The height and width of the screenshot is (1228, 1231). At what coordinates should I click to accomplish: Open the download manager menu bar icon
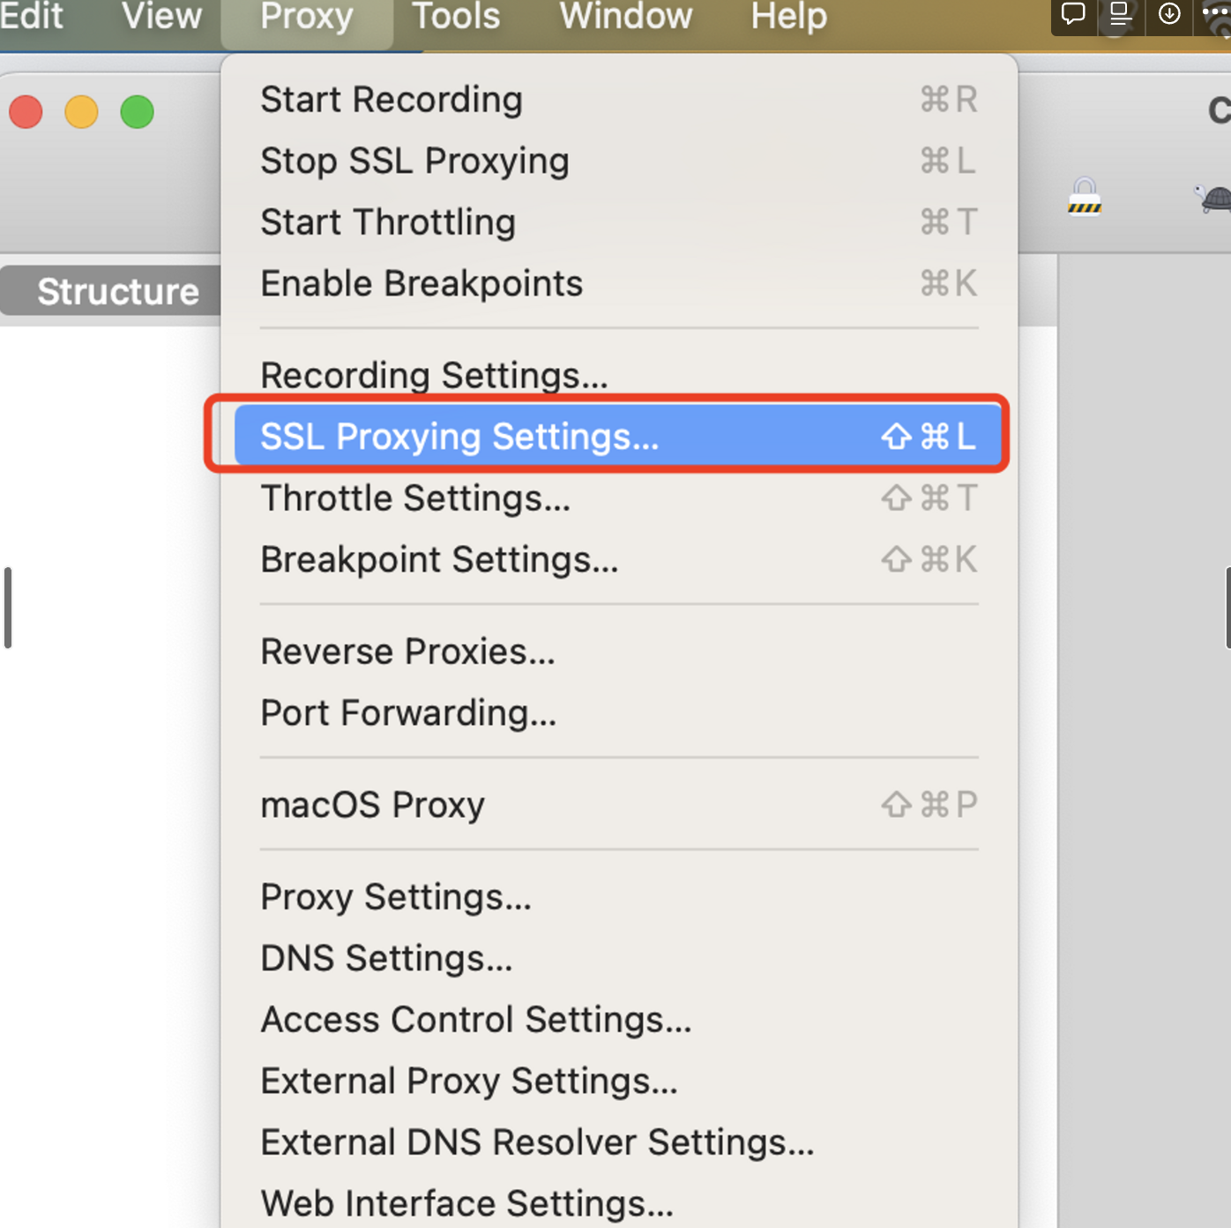click(x=1168, y=15)
